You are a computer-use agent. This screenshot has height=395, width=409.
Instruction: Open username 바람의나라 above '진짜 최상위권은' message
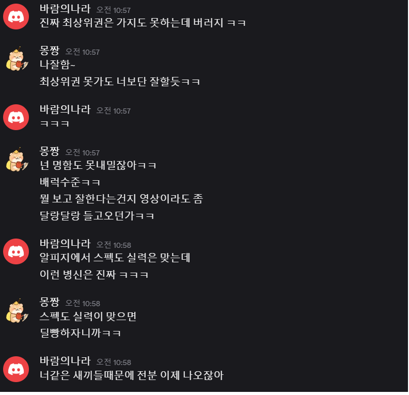[x=65, y=9]
